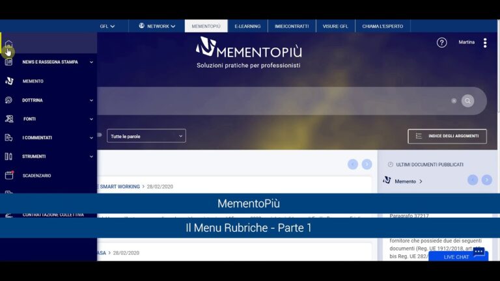Click previous arrow in Ultimi Documenti panel
Screen dimensions: 500x281
pos(473,180)
